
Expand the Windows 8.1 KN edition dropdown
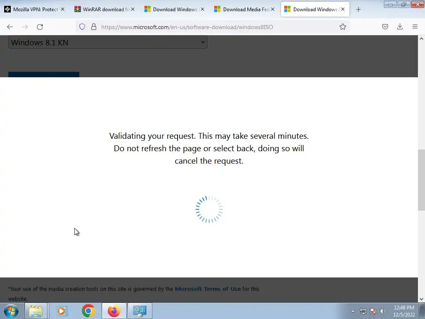tap(108, 42)
